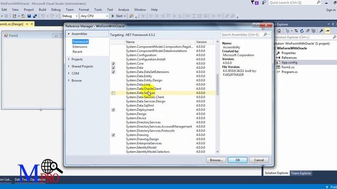The image size is (337, 189).
Task: Click Solution Explorer Sync with Active Document icon
Action: tap(296, 31)
